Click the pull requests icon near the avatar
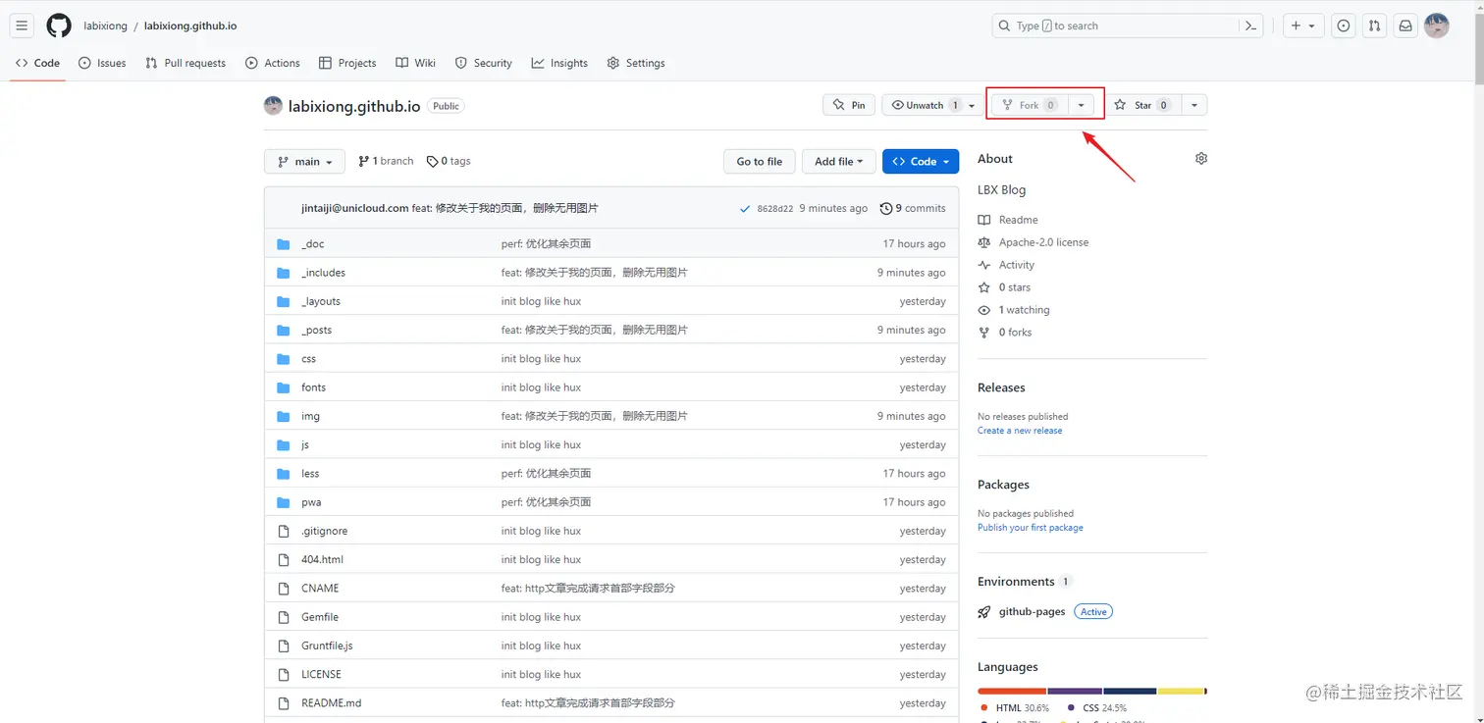The image size is (1484, 723). click(1373, 26)
